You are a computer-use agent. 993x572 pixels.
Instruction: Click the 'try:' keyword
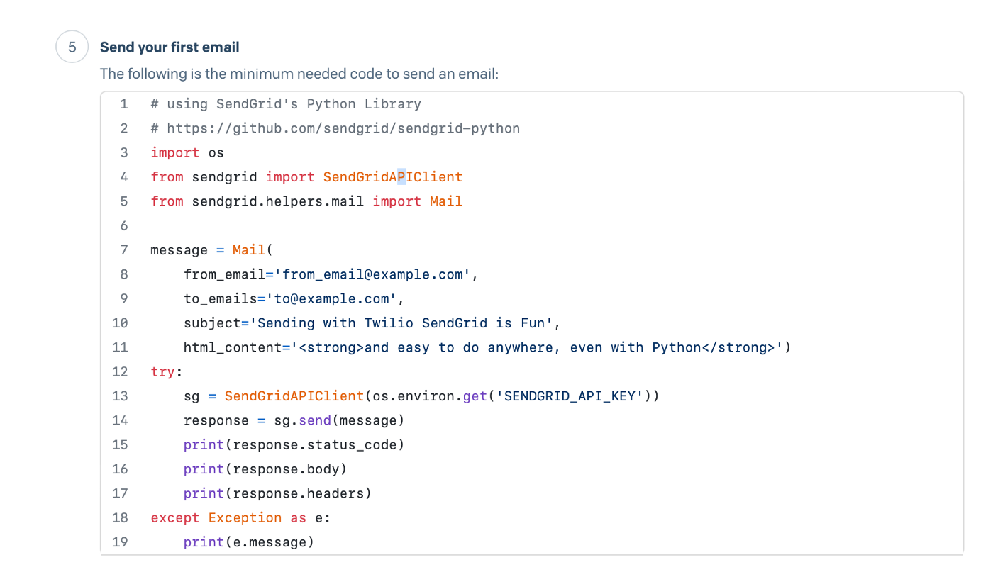point(167,372)
